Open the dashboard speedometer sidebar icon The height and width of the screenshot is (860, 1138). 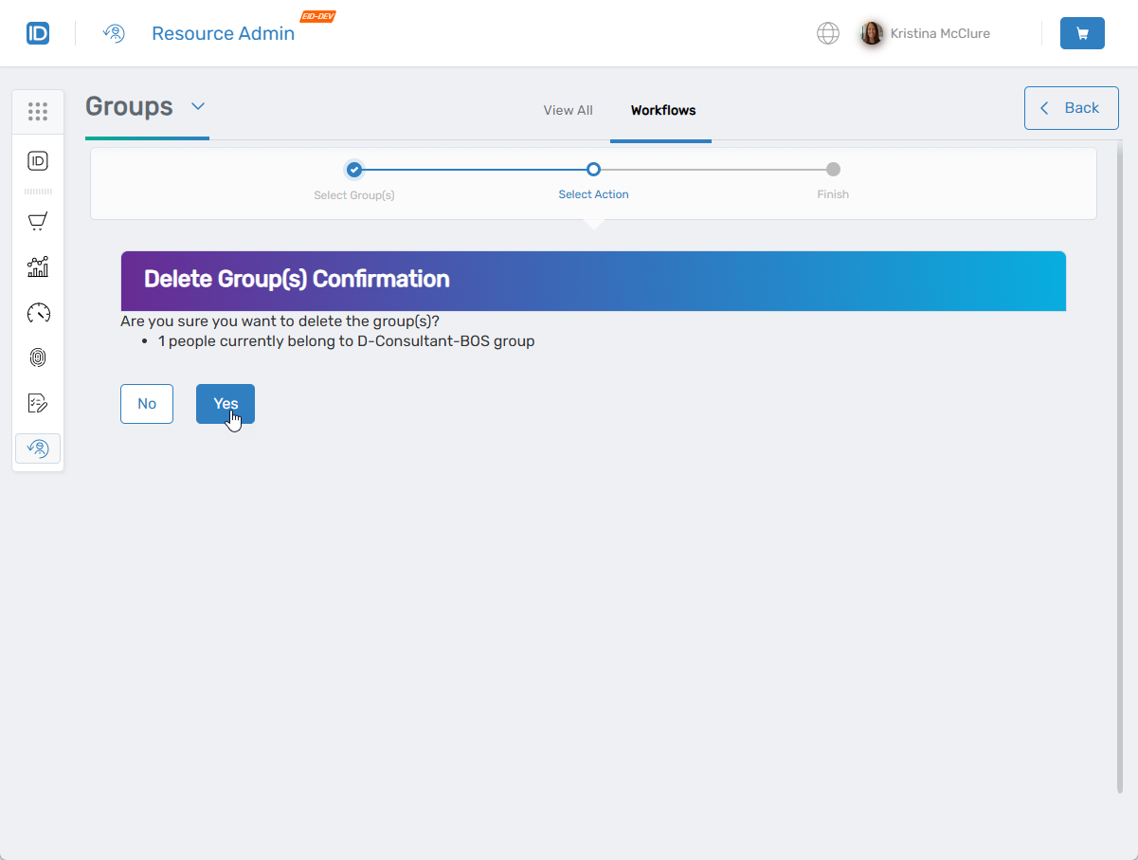pos(38,312)
